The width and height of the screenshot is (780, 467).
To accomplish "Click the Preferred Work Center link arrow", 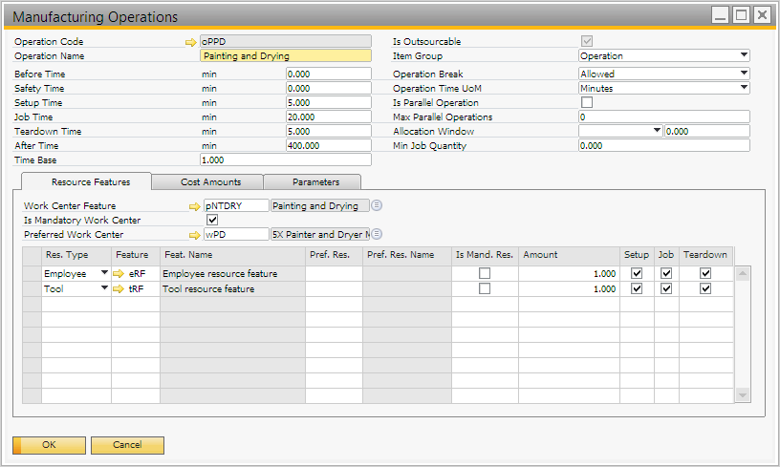I will click(x=195, y=234).
